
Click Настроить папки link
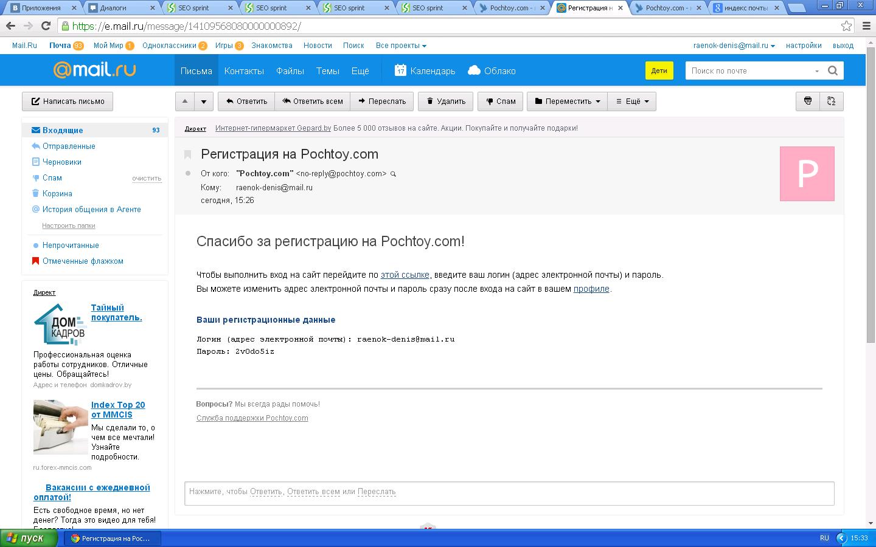pos(69,225)
